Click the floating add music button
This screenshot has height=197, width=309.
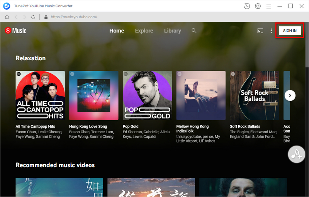tap(296, 154)
